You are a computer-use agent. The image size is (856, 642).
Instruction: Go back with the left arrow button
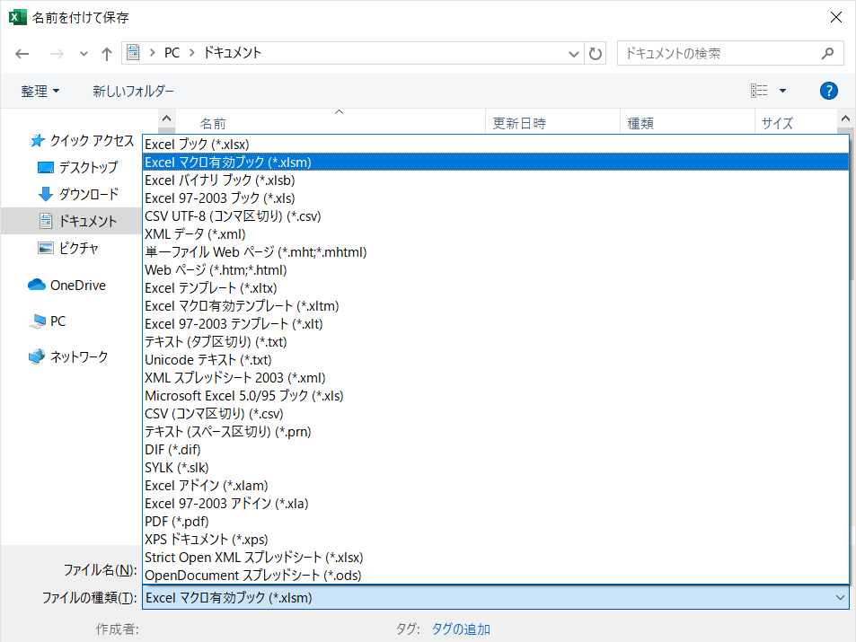coord(22,54)
